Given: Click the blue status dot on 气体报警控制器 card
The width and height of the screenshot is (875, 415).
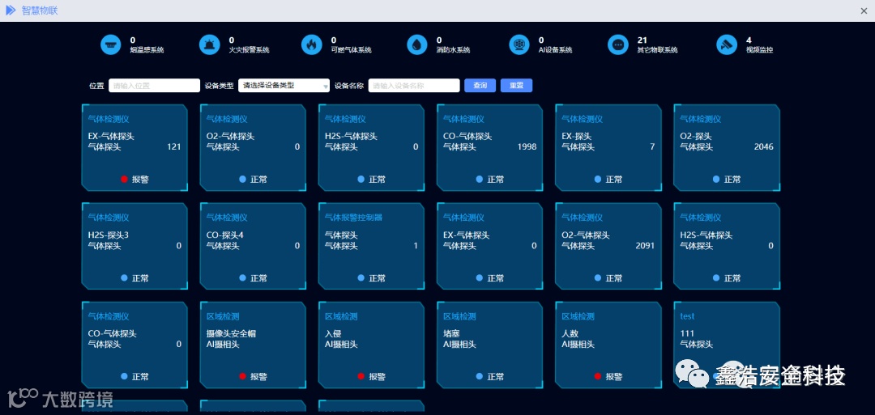Looking at the screenshot, I should point(361,278).
